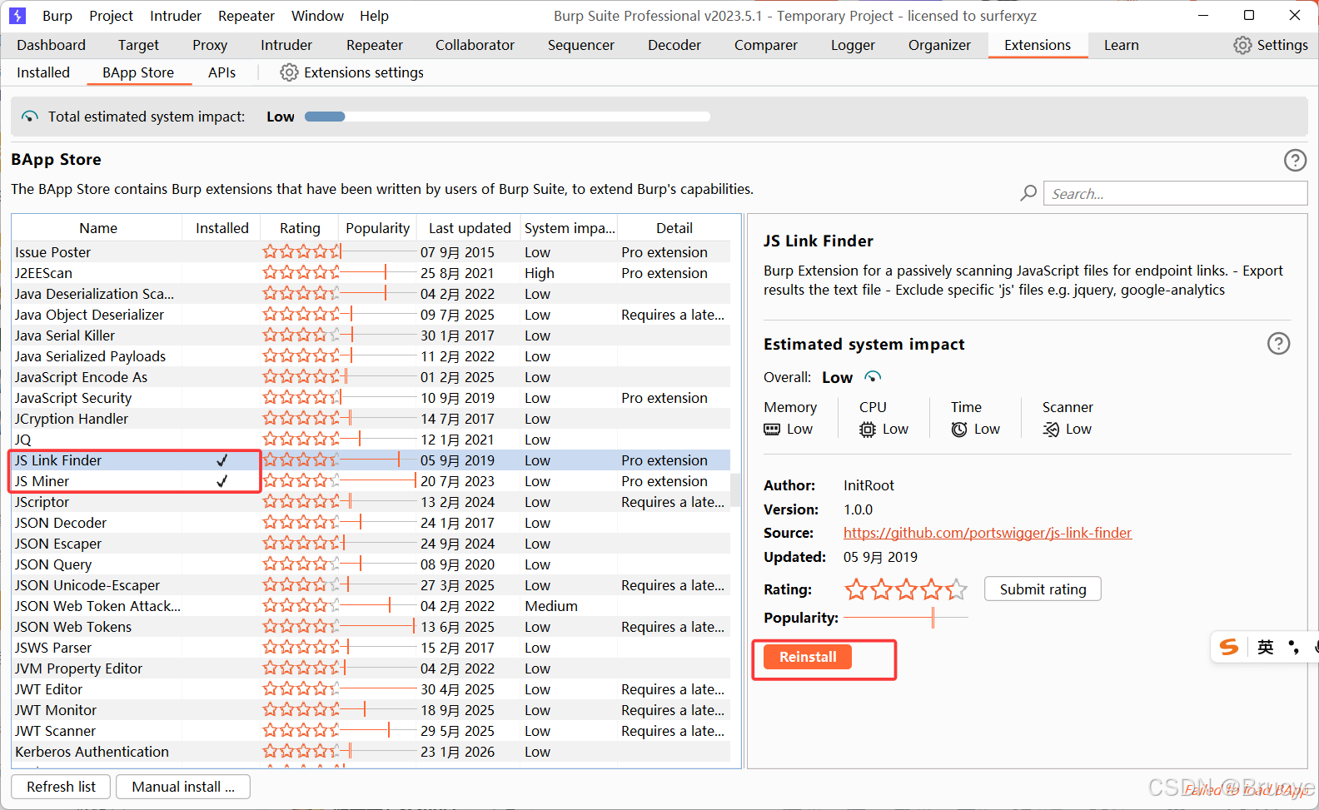This screenshot has width=1319, height=810.
Task: Select the JSON Web Token Attacker row
Action: click(x=371, y=606)
